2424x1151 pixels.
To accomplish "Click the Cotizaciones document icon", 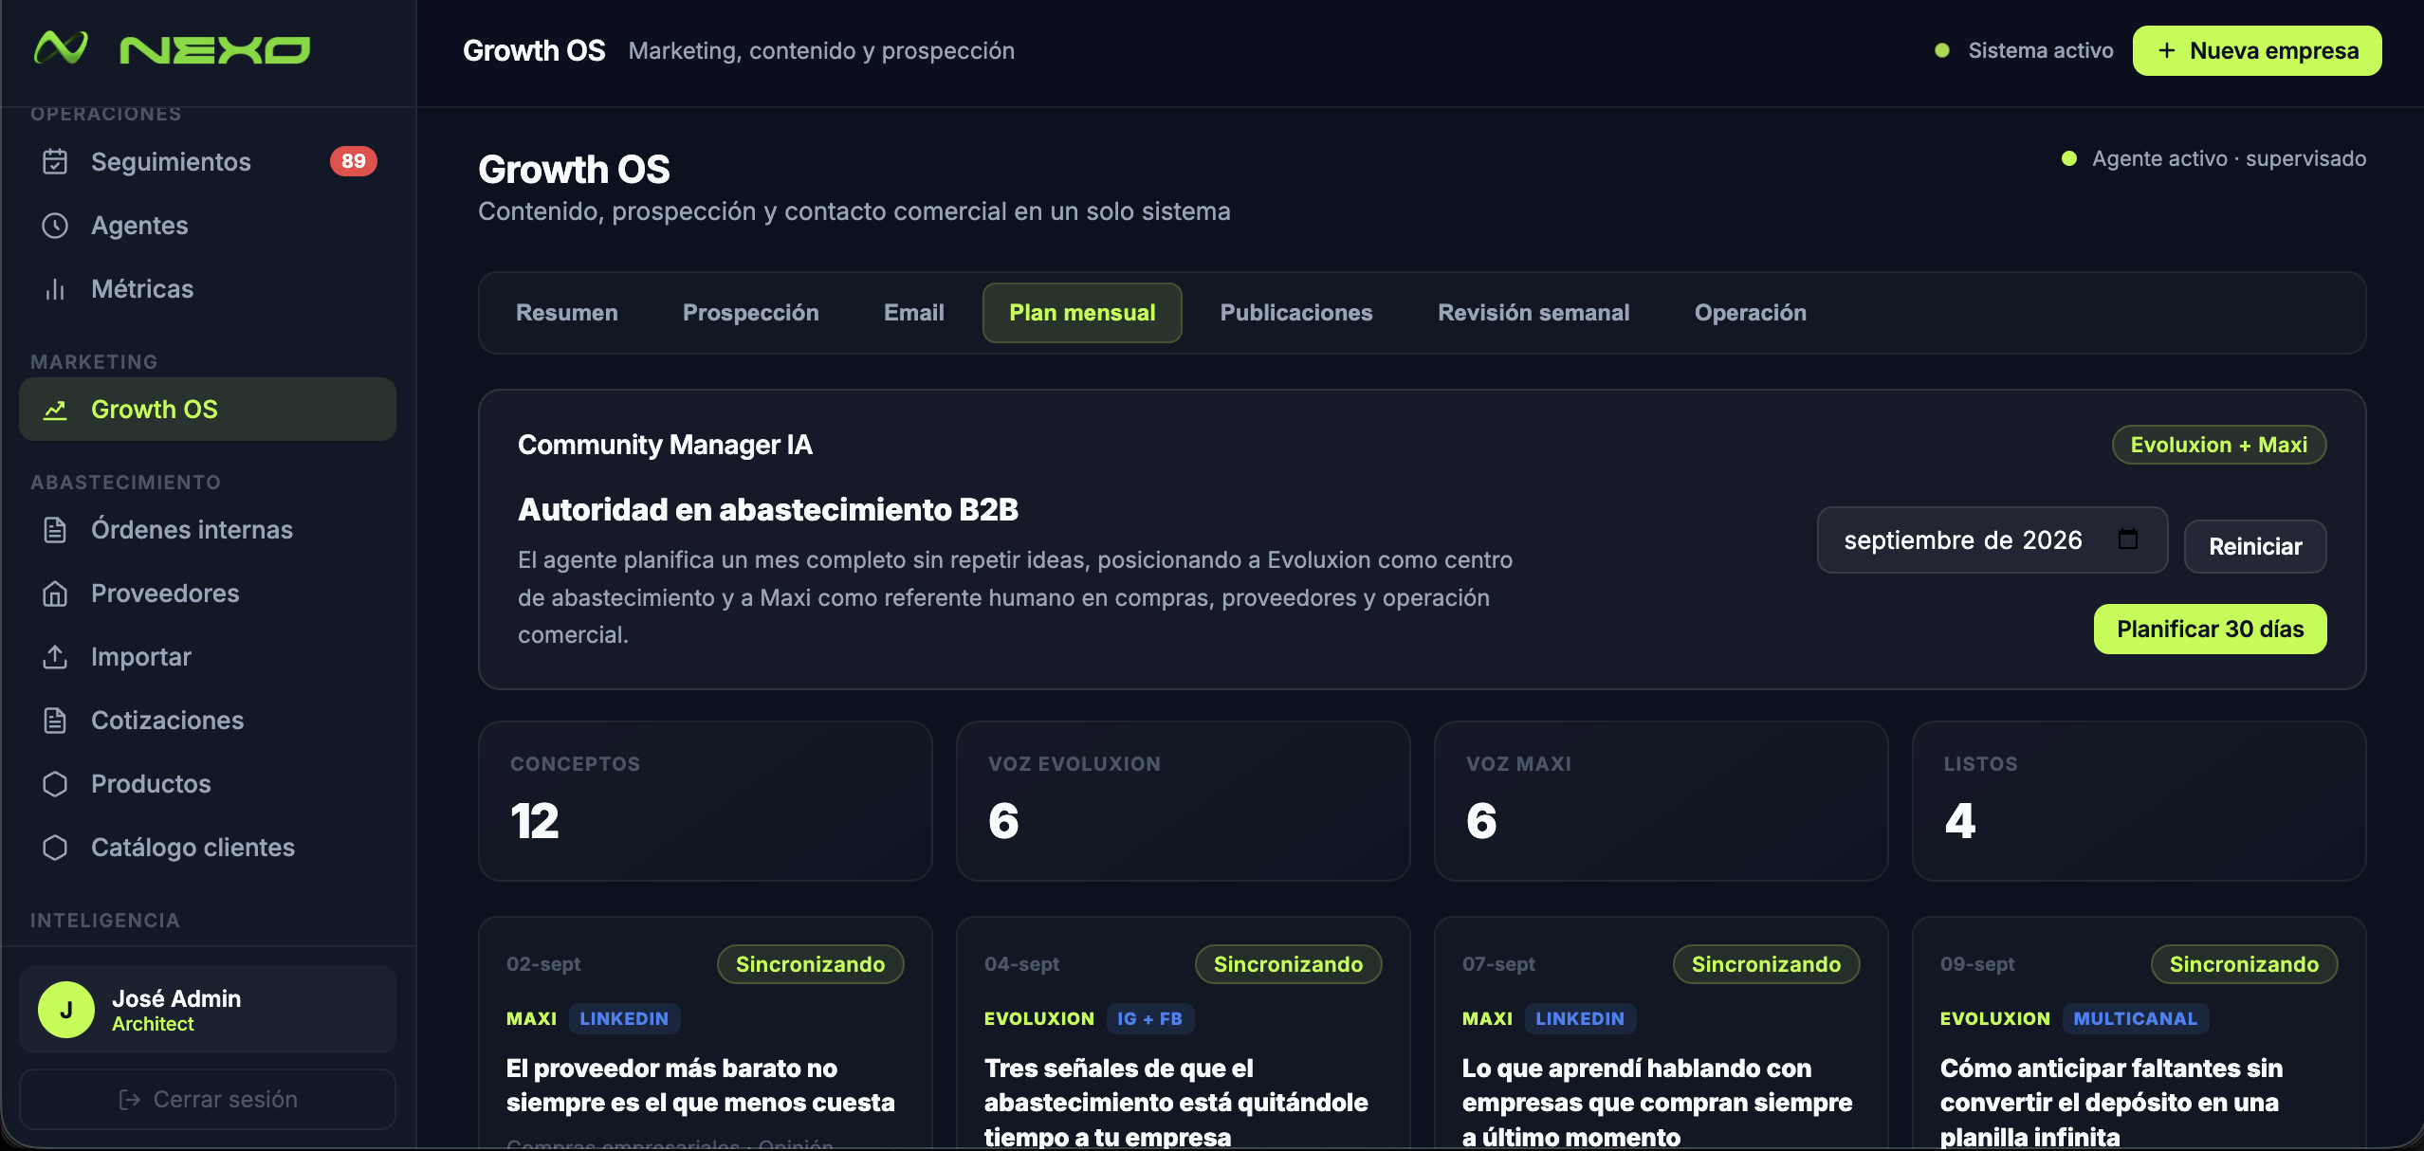I will (55, 721).
